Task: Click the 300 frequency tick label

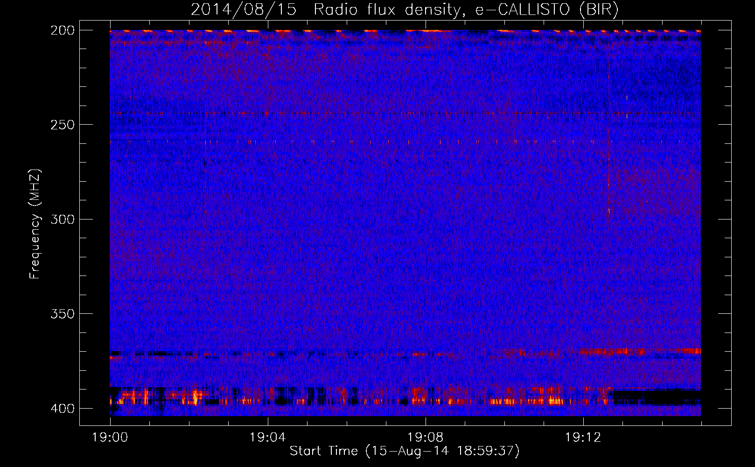Action: point(62,219)
